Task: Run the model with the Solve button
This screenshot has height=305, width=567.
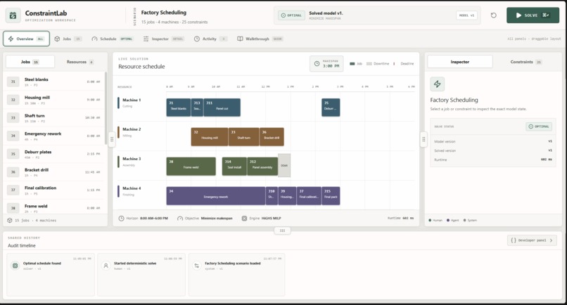Action: (533, 15)
